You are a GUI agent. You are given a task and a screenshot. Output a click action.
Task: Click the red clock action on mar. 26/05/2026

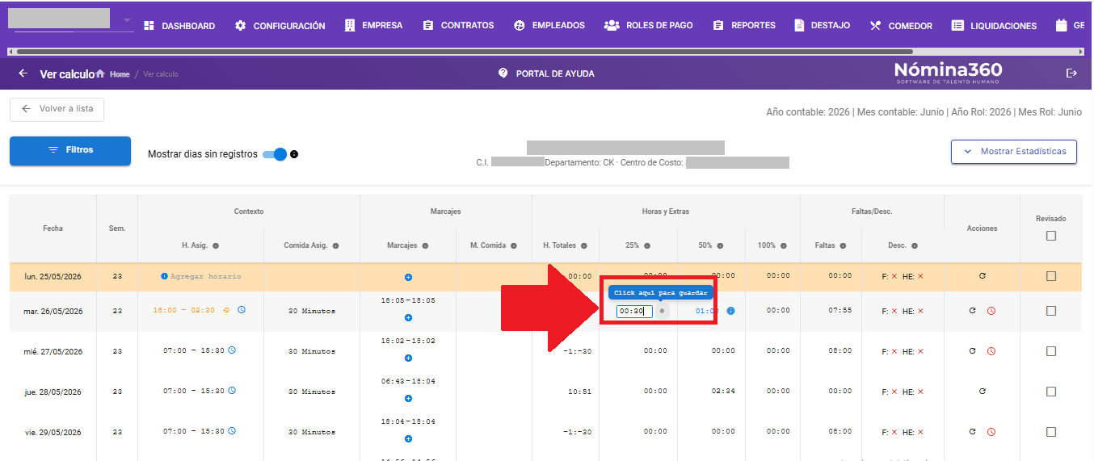991,311
